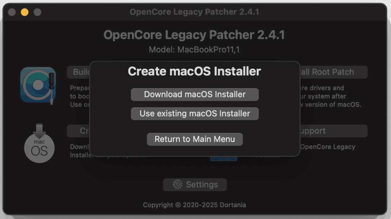This screenshot has width=391, height=219.
Task: Click the Copyright 2020-2025 Dortania text
Action: point(194,205)
